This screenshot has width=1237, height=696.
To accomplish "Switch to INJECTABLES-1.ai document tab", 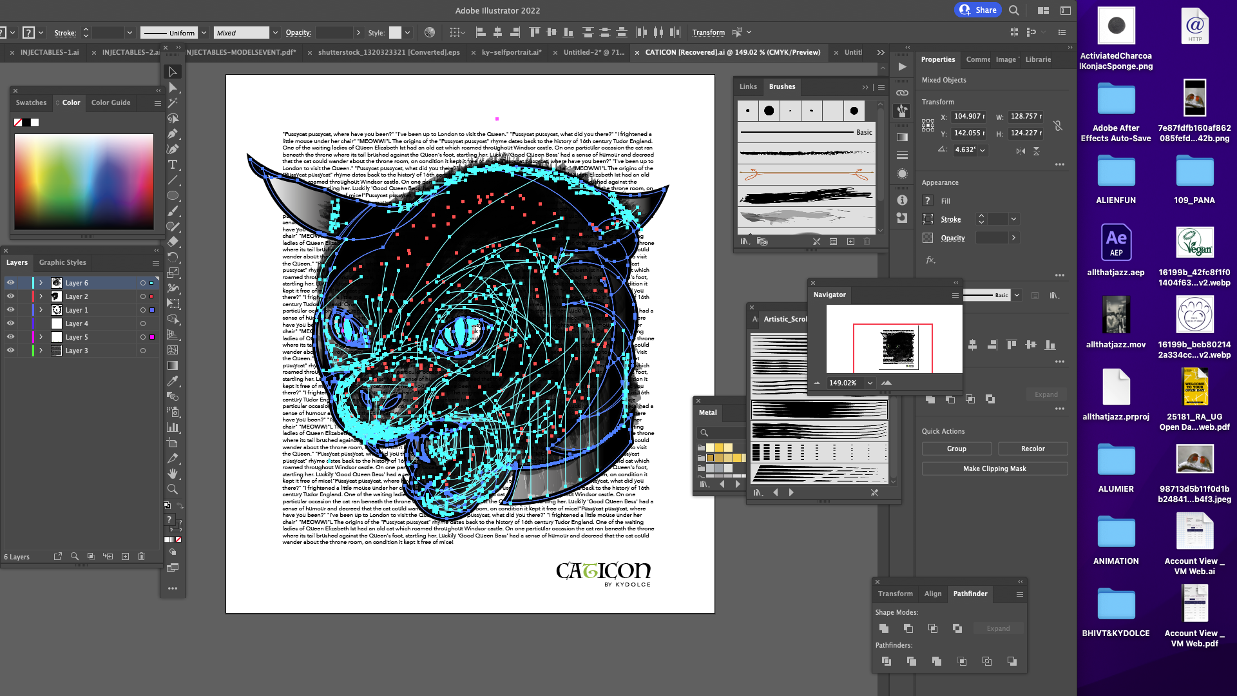I will (x=50, y=52).
